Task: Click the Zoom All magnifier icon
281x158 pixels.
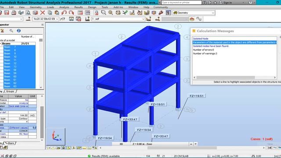Action: [111, 13]
